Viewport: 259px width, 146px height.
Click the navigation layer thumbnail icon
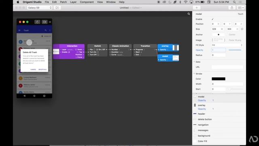coord(195,125)
